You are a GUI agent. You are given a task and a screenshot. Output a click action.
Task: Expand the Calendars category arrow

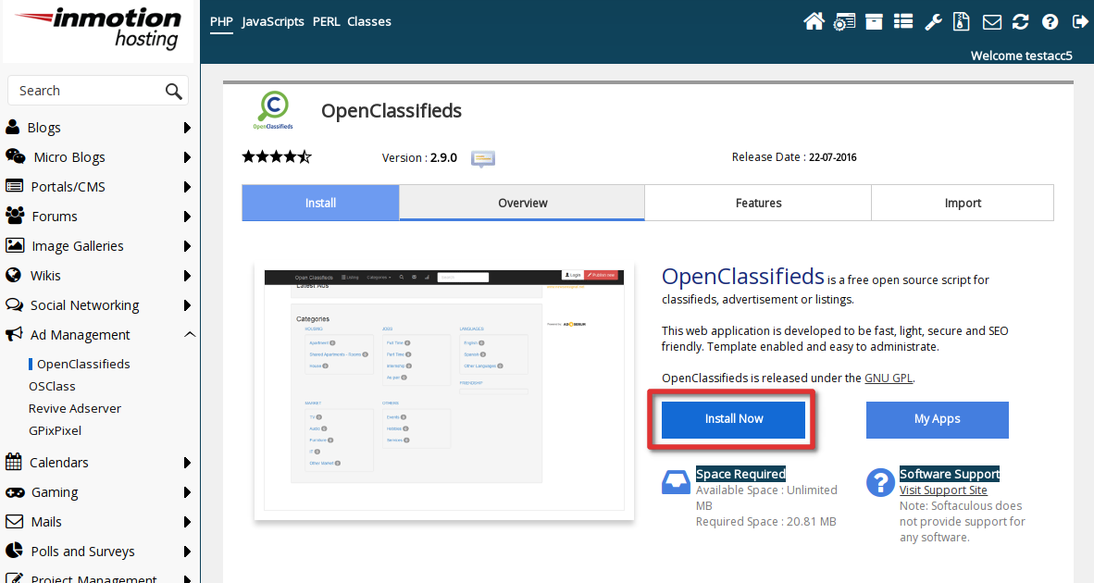pos(187,463)
